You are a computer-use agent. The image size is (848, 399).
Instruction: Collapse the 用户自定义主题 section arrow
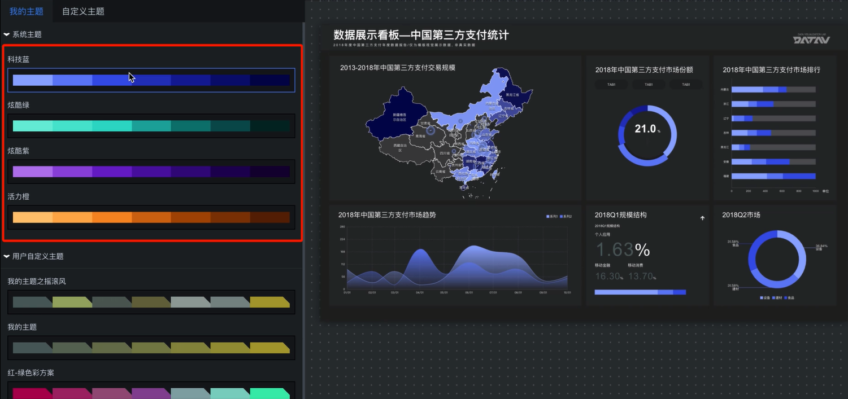(x=6, y=256)
